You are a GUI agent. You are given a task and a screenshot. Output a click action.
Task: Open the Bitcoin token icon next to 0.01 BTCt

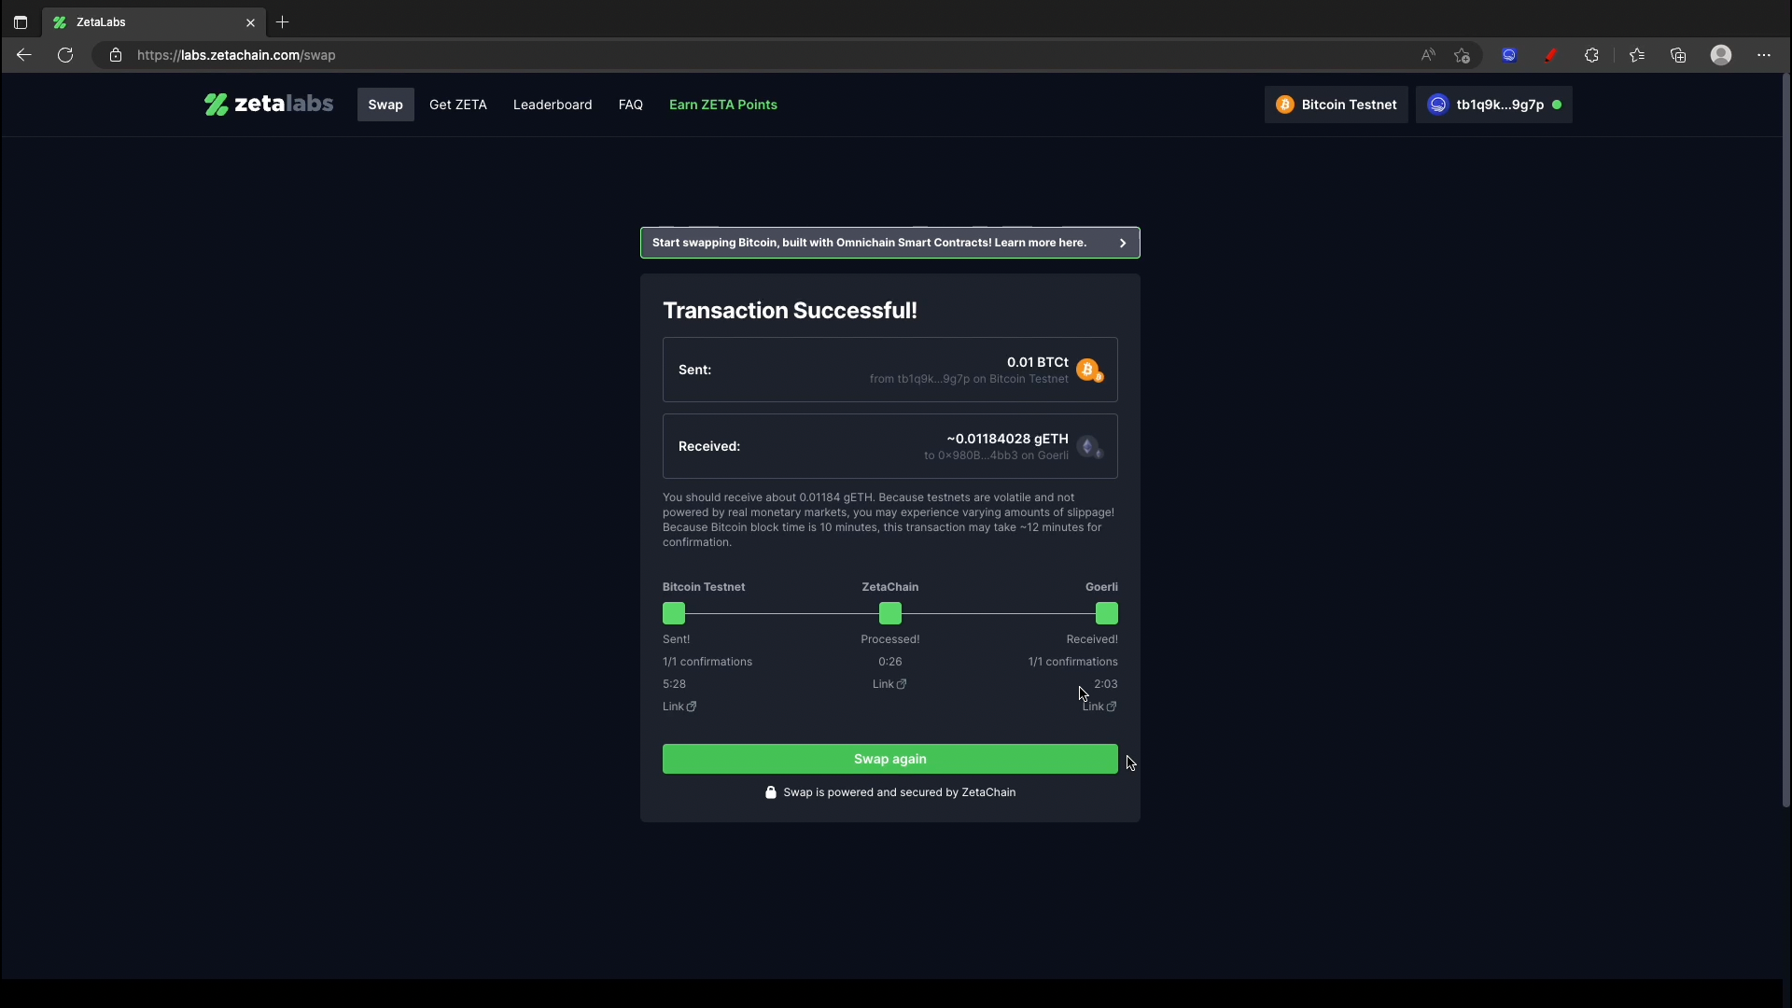point(1089,370)
